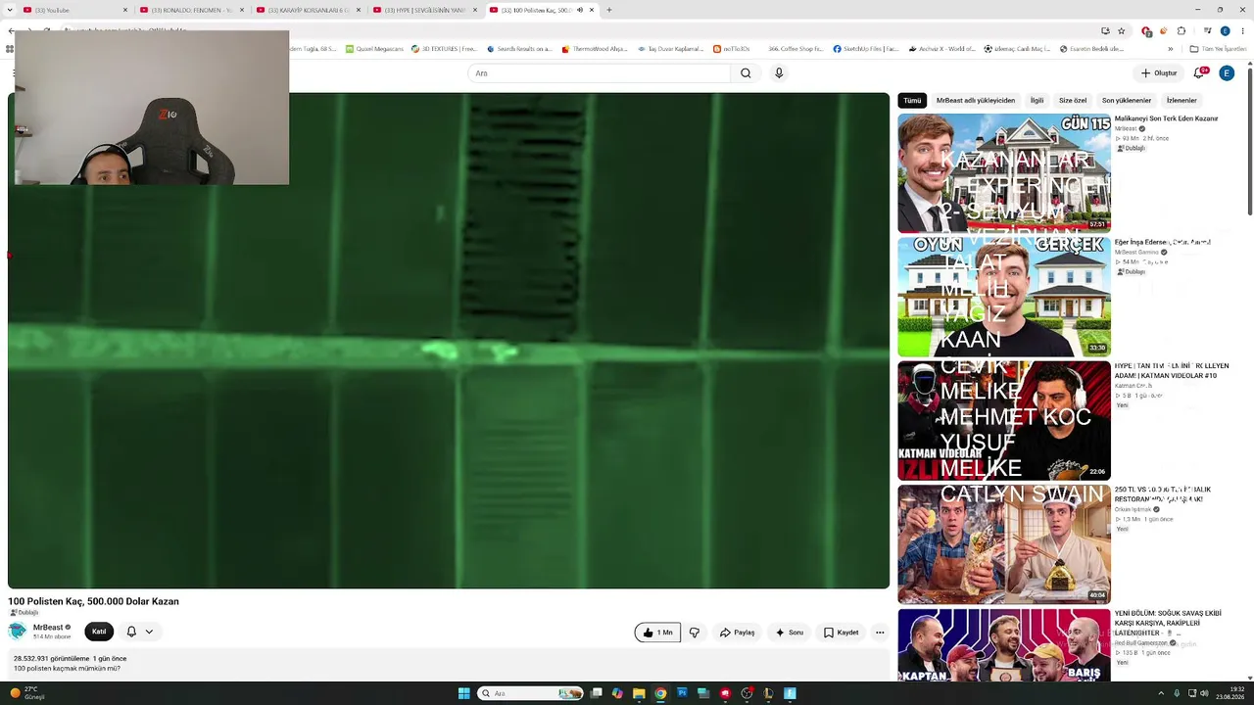The height and width of the screenshot is (705, 1254).
Task: Open a new browser tab
Action: pyautogui.click(x=609, y=10)
